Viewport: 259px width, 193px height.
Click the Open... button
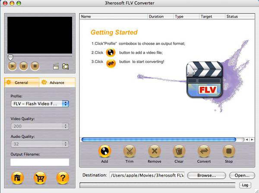(x=242, y=175)
